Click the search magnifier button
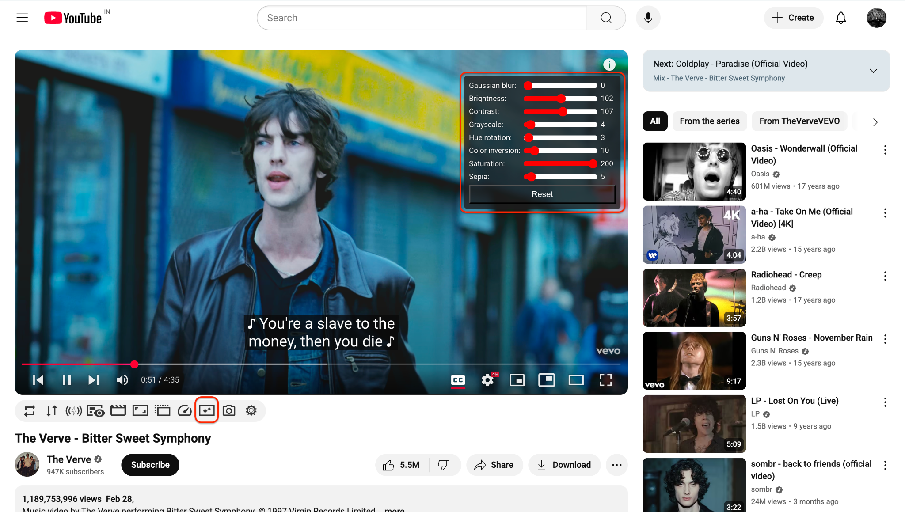Screen dimensions: 905x512 click(606, 18)
